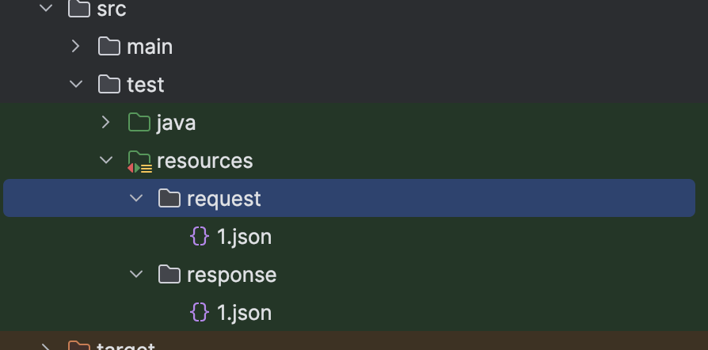
Task: Collapse the request folder chevron
Action: point(136,199)
